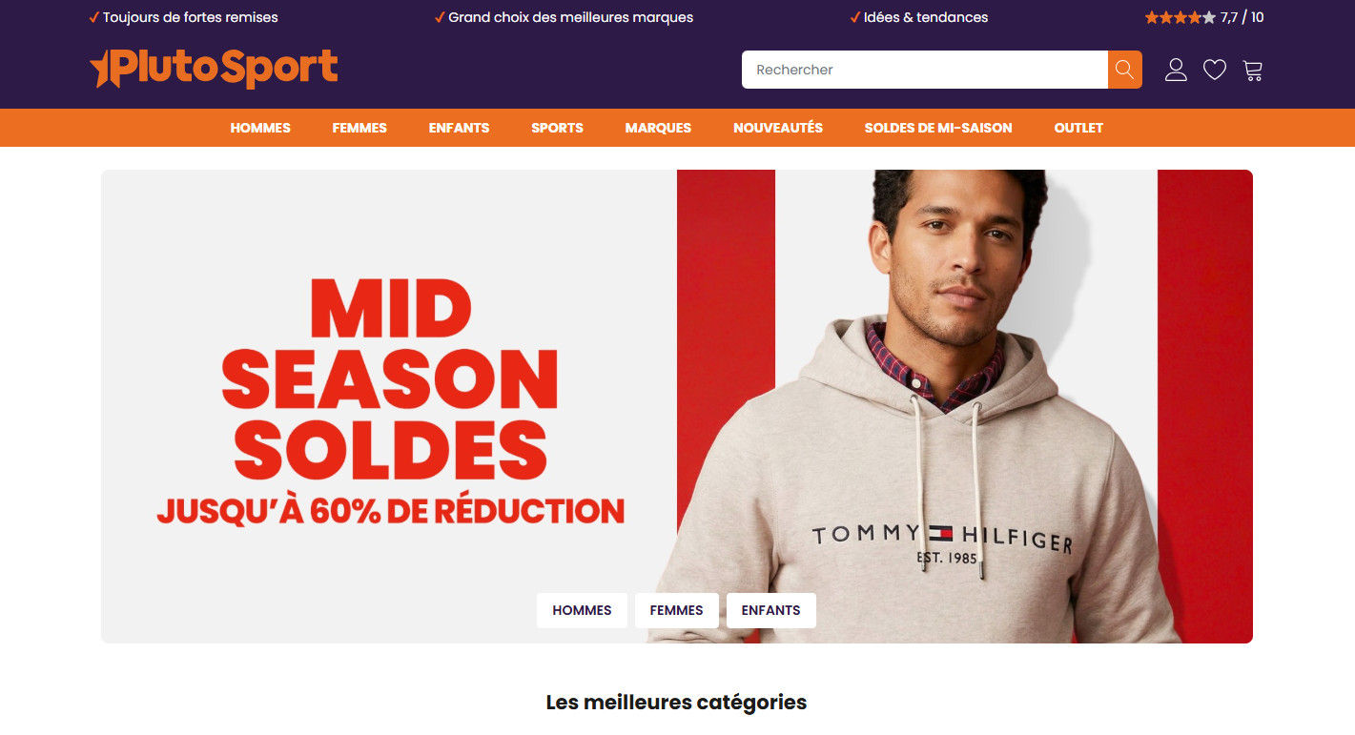Viewport: 1355px width, 735px height.
Task: Click the star rating 7,7 / 10
Action: [x=1204, y=17]
